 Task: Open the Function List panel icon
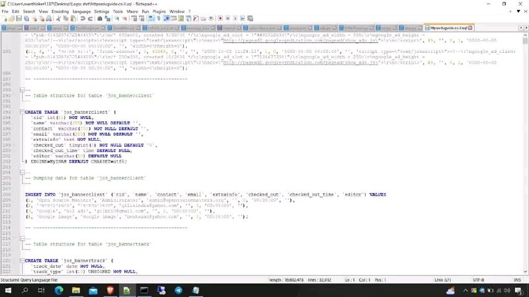click(196, 19)
